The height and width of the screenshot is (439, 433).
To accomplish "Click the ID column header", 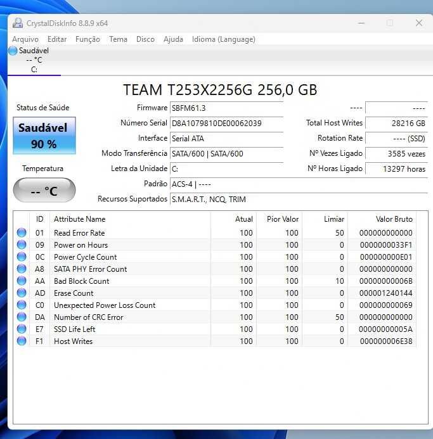I will click(39, 219).
